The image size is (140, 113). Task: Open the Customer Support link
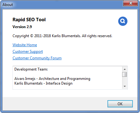click(x=28, y=52)
